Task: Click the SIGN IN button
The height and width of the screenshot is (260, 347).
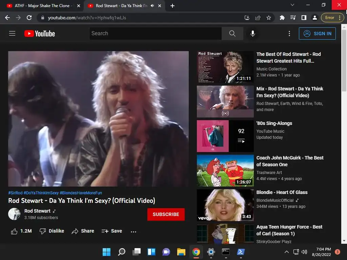Action: click(317, 34)
